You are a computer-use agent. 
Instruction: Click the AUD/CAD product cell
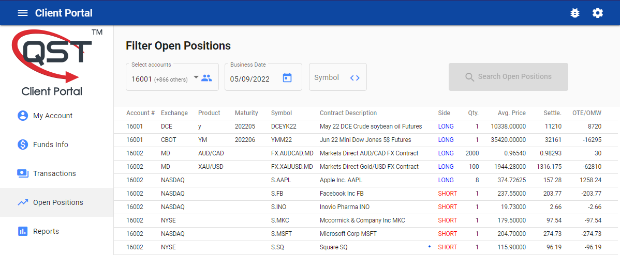[211, 153]
